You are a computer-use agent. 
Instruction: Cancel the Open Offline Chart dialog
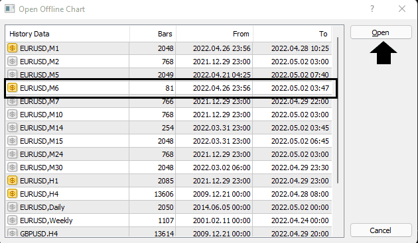coord(381,230)
